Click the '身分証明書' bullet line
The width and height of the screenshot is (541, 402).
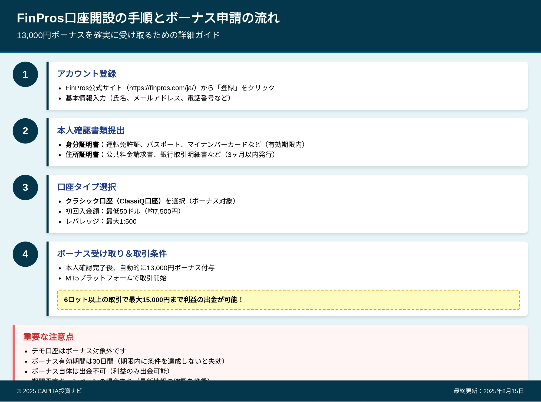click(185, 145)
